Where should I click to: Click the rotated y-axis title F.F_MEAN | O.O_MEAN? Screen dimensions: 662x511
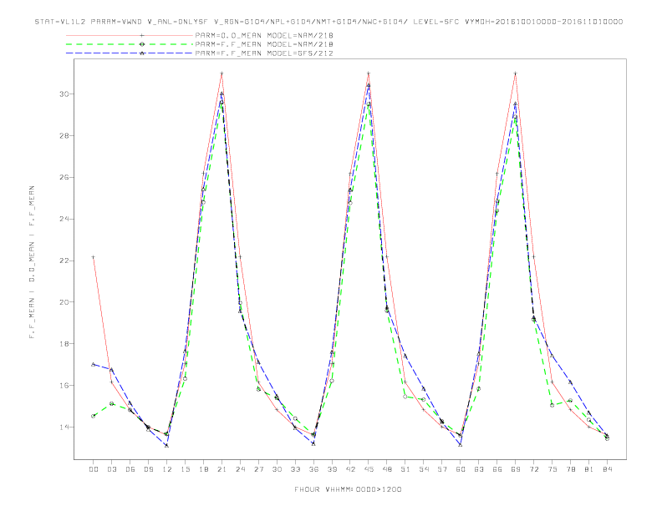point(32,262)
